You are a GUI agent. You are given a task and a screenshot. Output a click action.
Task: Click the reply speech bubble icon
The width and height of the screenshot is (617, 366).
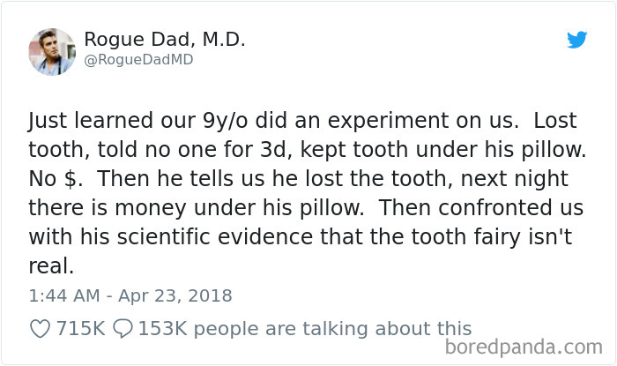click(123, 328)
